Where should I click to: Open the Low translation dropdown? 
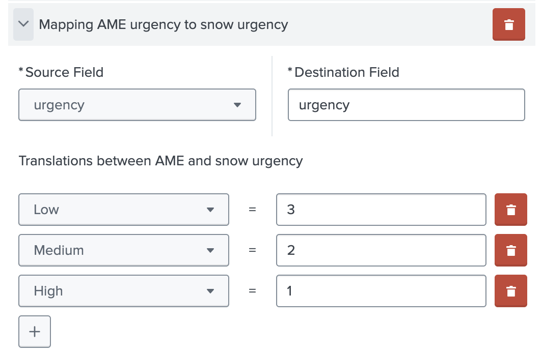[123, 210]
